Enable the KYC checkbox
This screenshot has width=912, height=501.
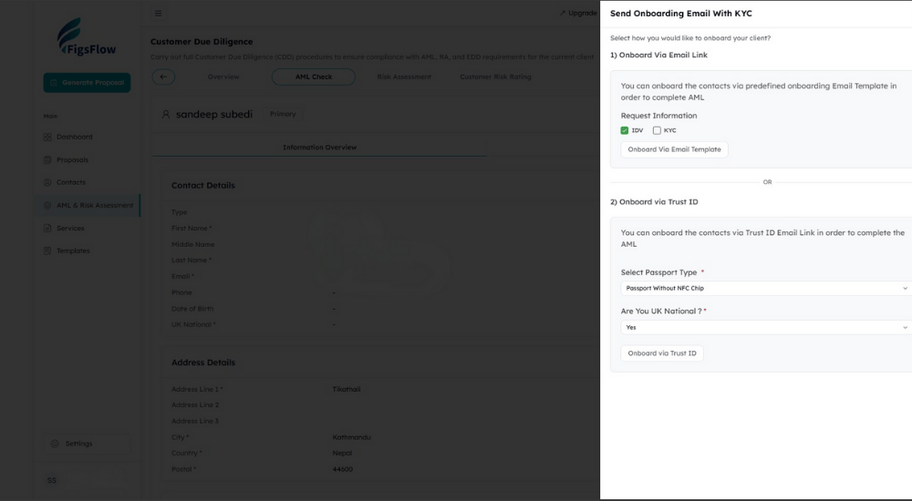tap(657, 130)
